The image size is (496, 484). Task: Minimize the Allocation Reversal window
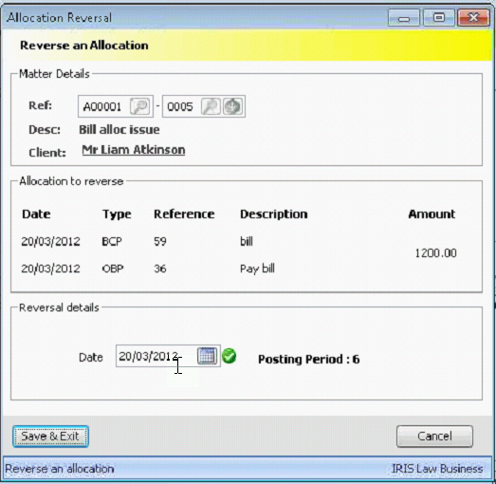coord(404,18)
